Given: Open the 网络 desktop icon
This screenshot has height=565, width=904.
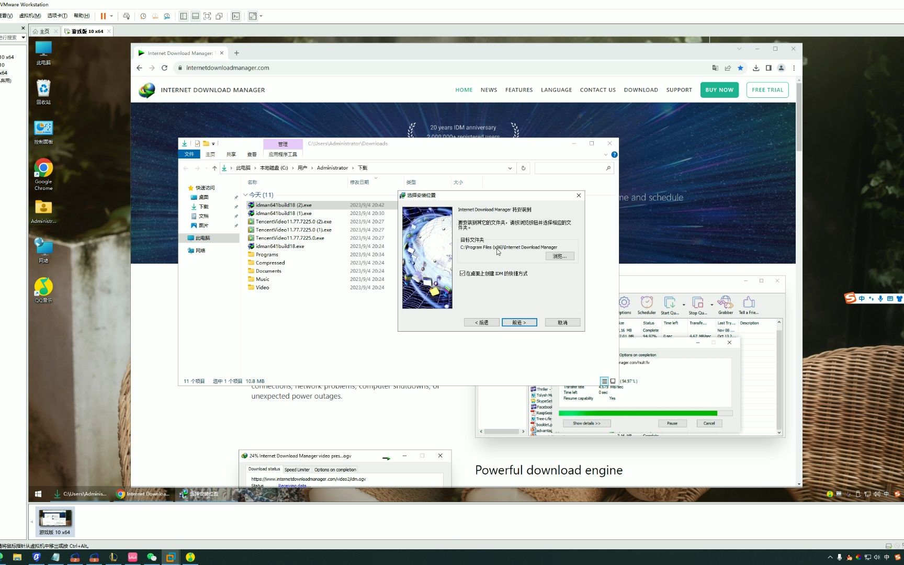Looking at the screenshot, I should 43,250.
